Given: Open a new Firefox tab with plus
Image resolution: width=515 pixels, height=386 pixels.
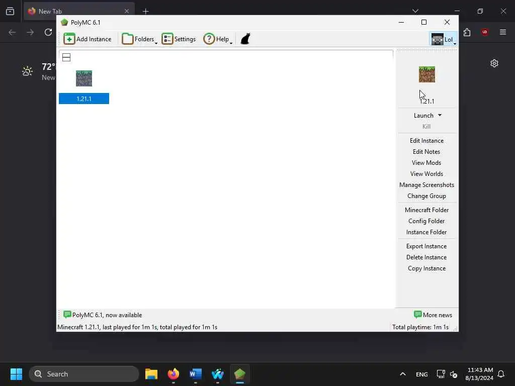Looking at the screenshot, I should (145, 11).
